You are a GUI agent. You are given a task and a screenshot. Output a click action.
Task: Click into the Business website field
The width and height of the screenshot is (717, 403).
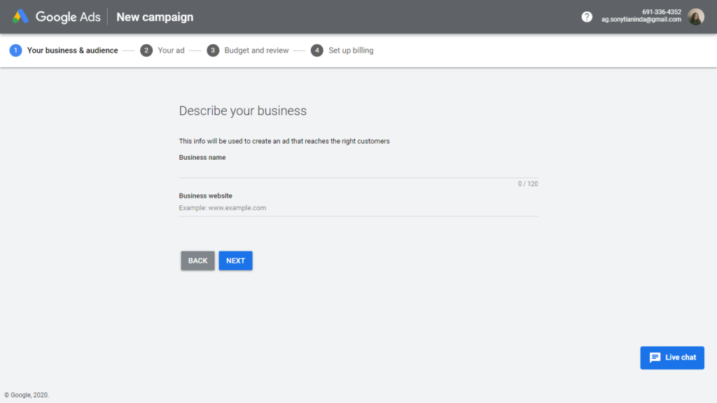pos(358,208)
